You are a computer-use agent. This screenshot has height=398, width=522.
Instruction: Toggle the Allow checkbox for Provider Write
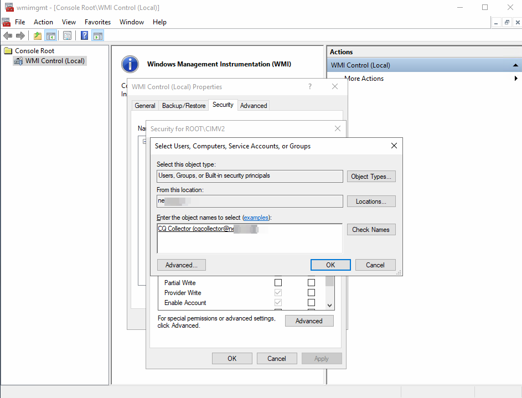278,292
